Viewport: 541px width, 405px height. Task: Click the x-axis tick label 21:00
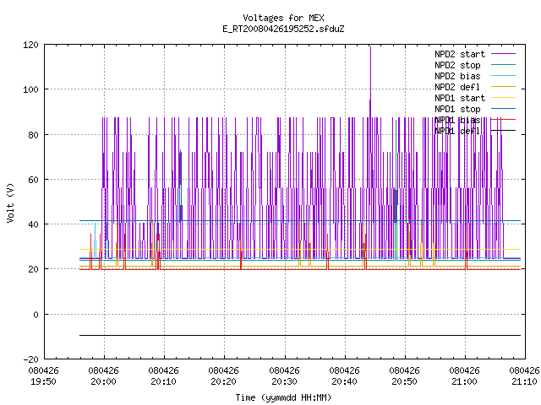tap(464, 381)
